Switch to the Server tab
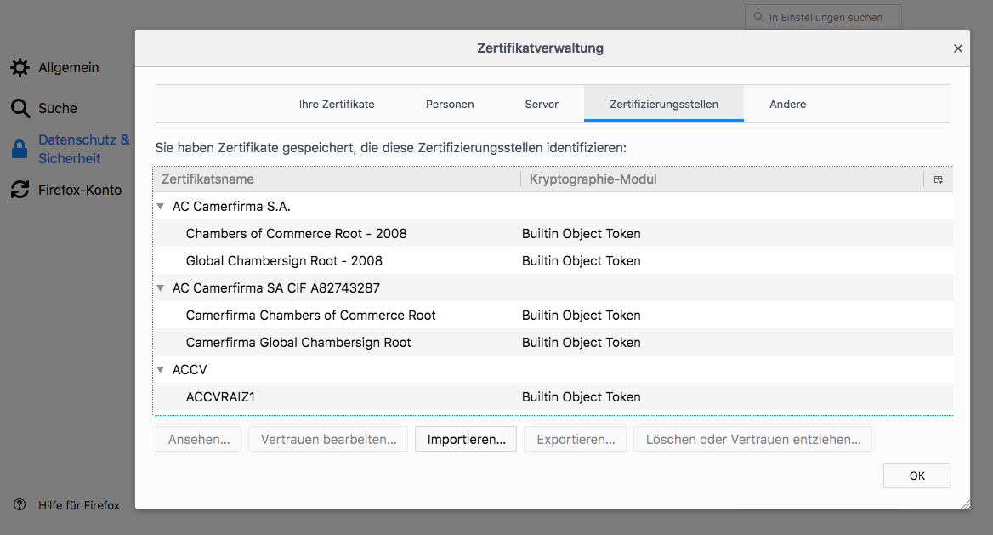Viewport: 993px width, 535px height. [542, 104]
